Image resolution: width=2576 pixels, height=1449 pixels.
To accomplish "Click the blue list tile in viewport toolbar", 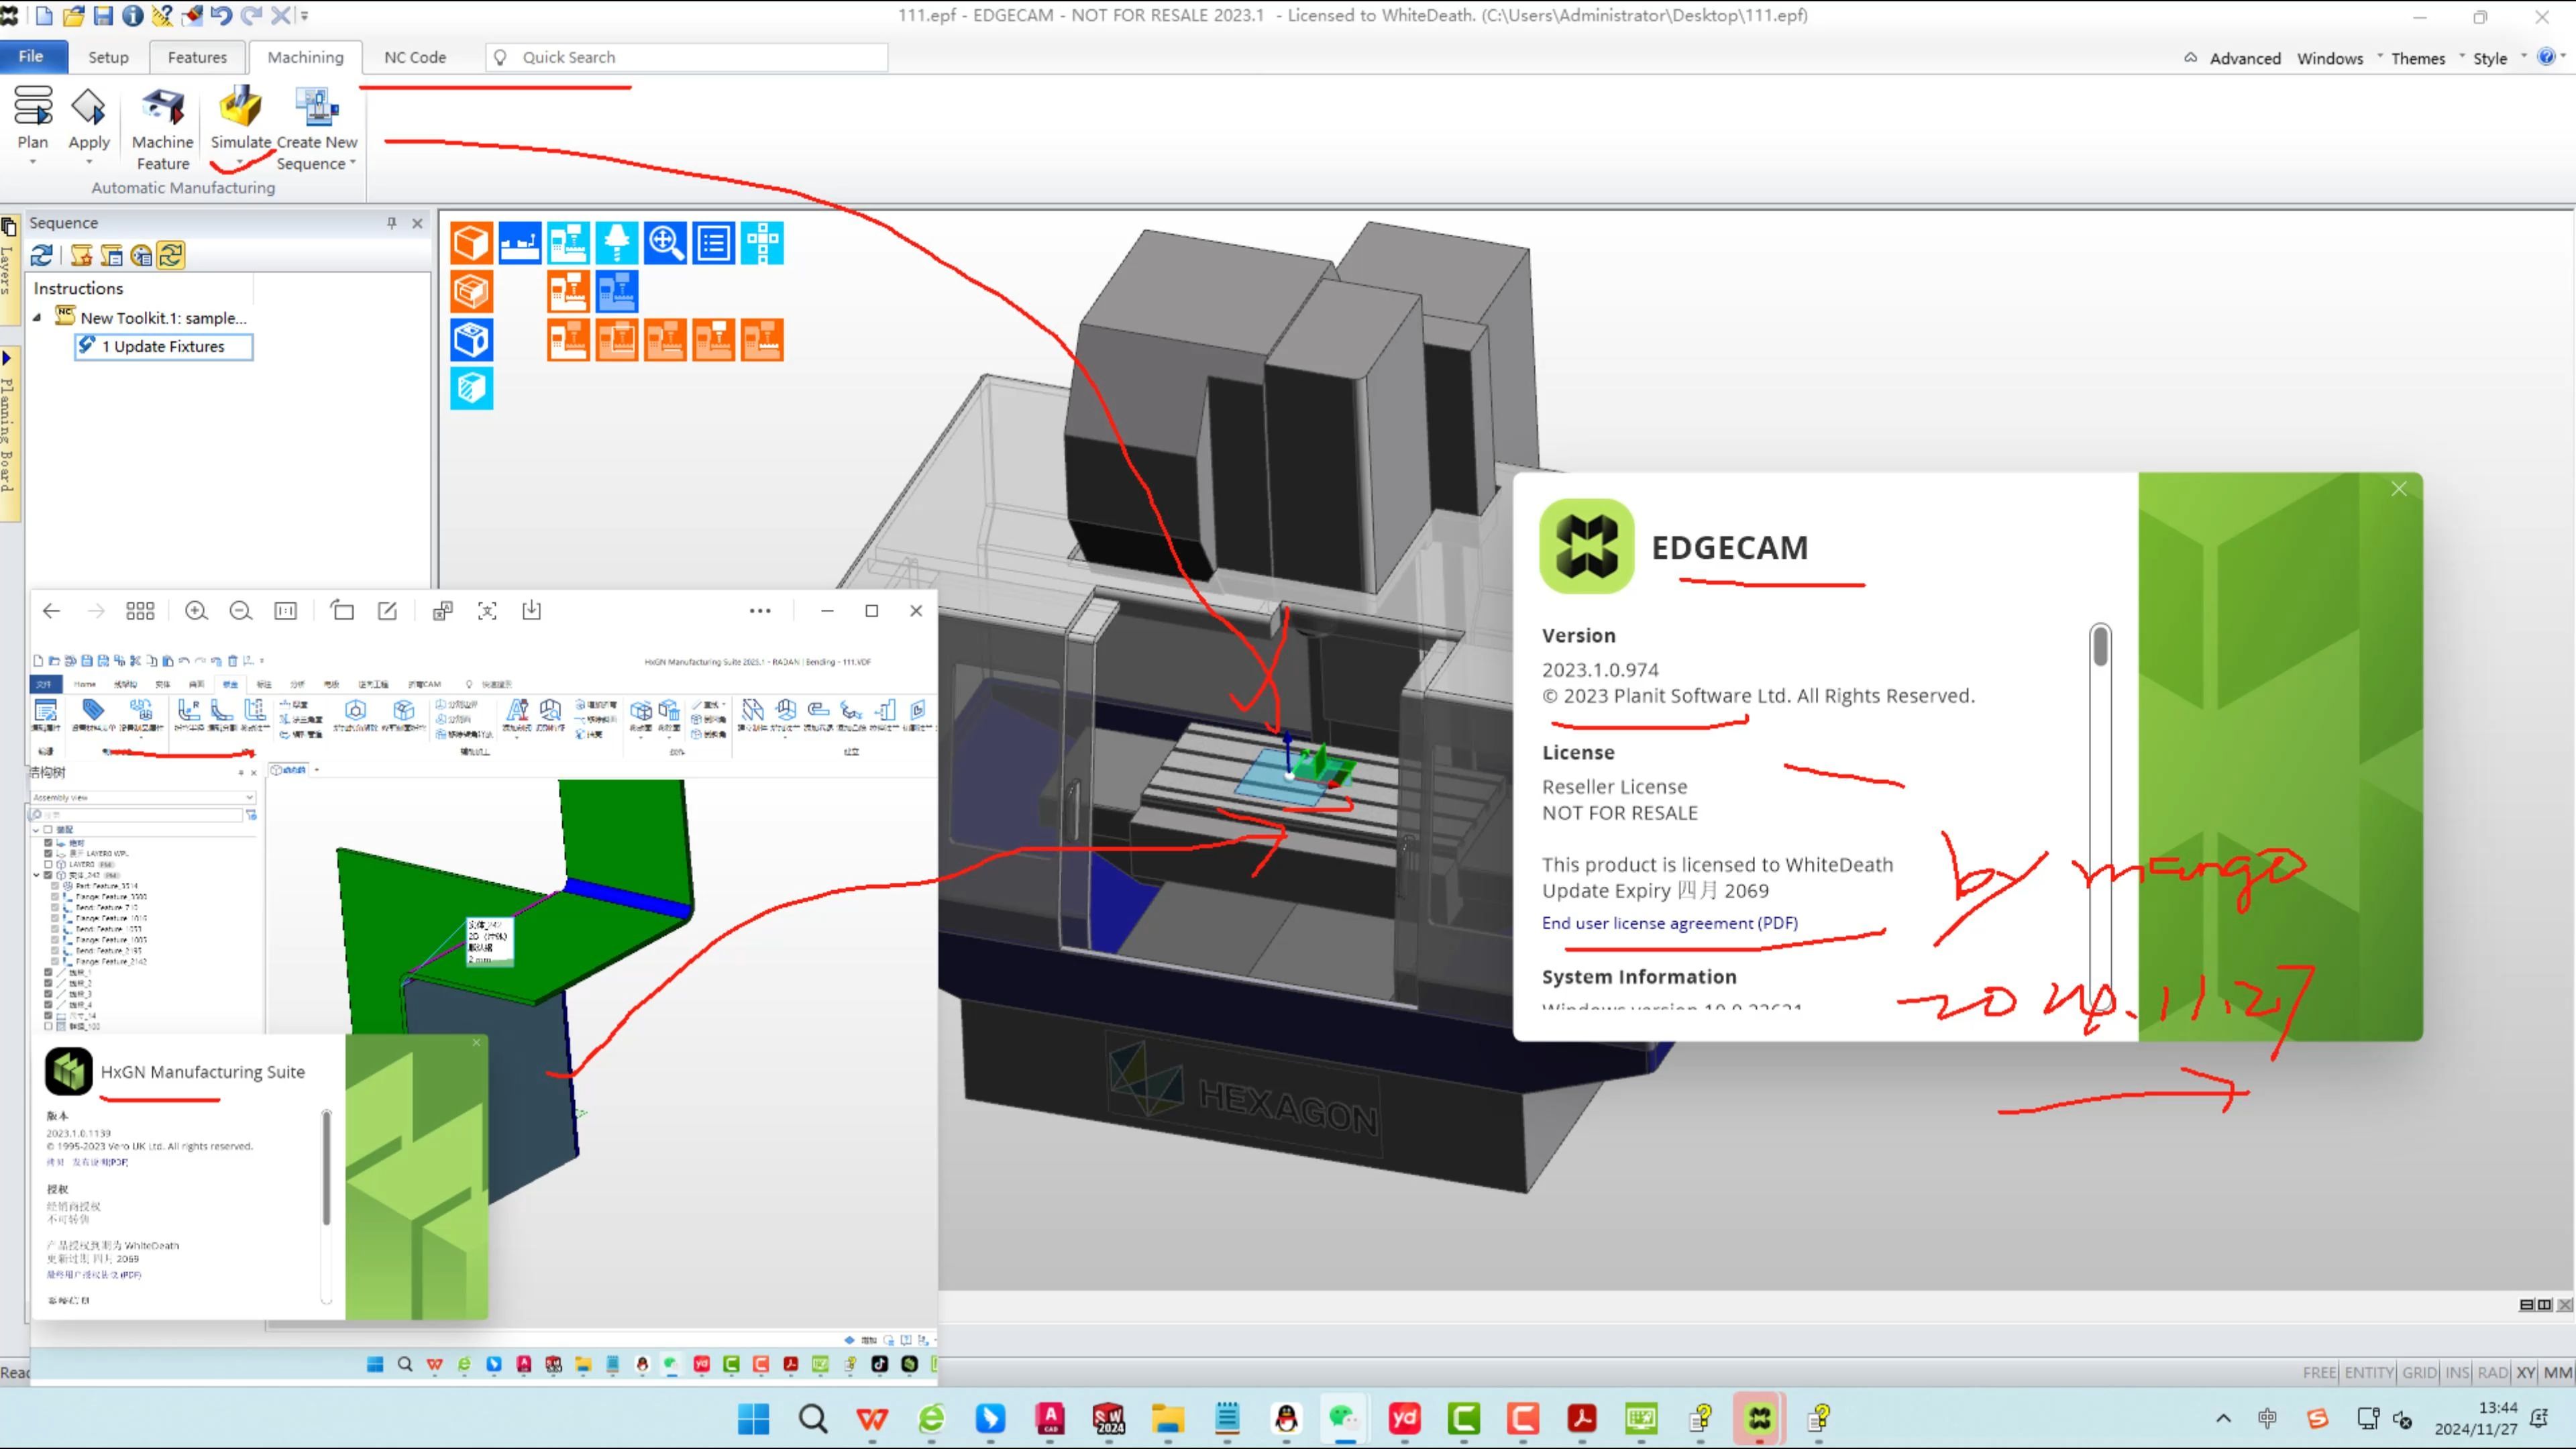I will [x=714, y=243].
